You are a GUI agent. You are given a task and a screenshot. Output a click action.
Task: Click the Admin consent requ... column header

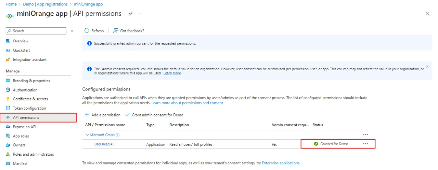[290, 125]
